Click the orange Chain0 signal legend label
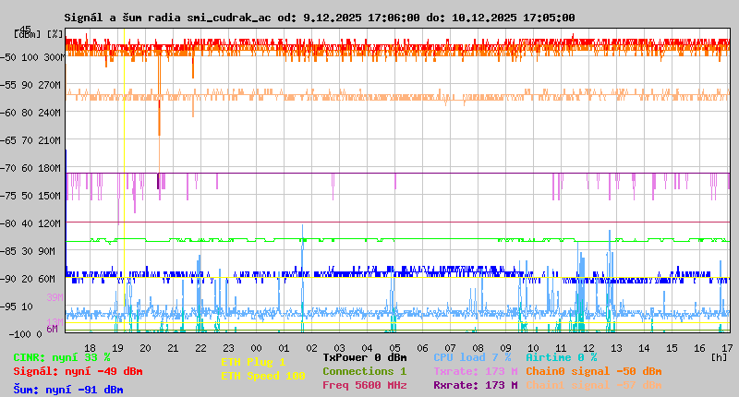Image resolution: width=739 pixels, height=397 pixels. click(x=593, y=371)
